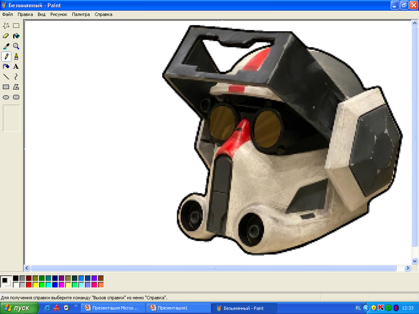Choose the Fill With Color bucket tool
Image resolution: width=419 pixels, height=314 pixels.
pos(16,36)
